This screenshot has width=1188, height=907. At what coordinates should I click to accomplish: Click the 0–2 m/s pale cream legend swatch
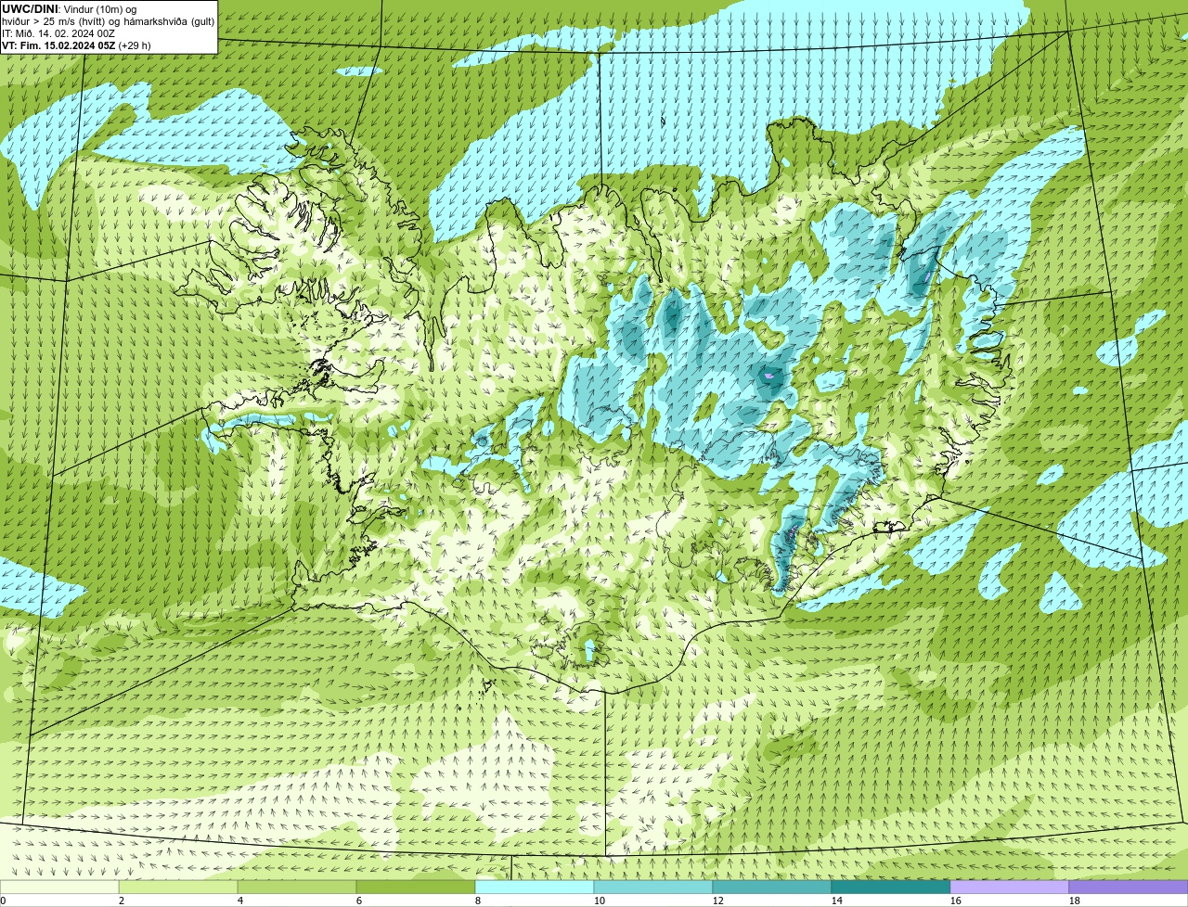59,887
